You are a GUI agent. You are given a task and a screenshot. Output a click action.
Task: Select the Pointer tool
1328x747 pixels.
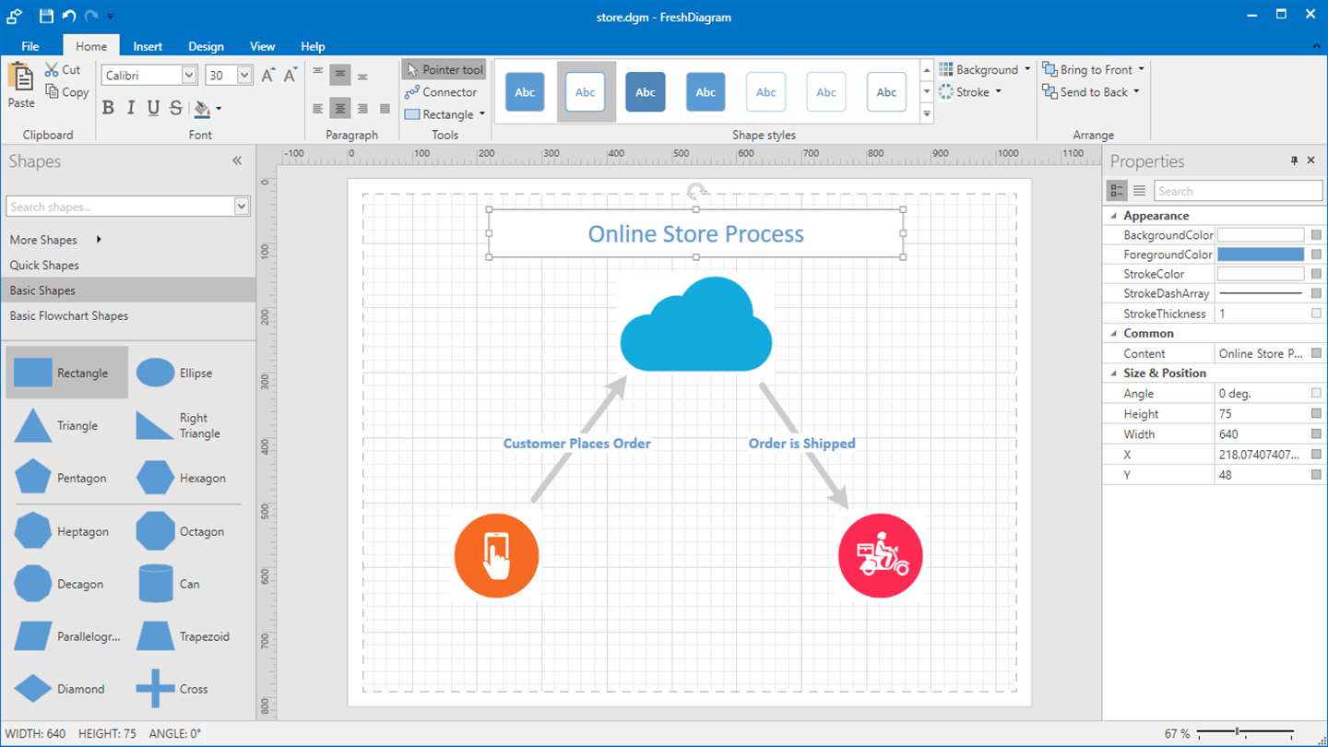444,70
